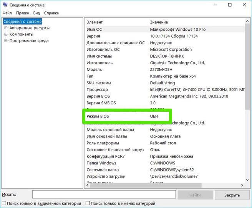Viewport: 252px width, 208px height.
Task: Click the vertical scrollbar down arrow
Action: (x=247, y=179)
